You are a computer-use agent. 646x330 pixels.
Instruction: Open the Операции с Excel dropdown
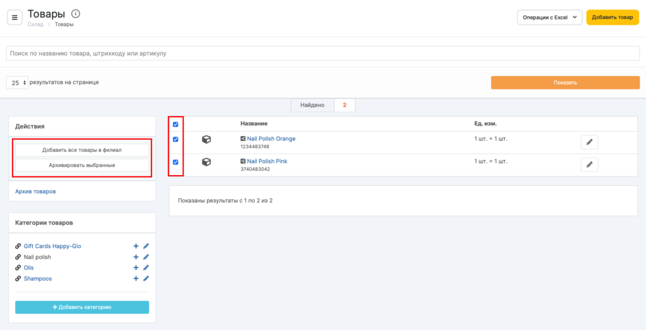click(x=549, y=18)
